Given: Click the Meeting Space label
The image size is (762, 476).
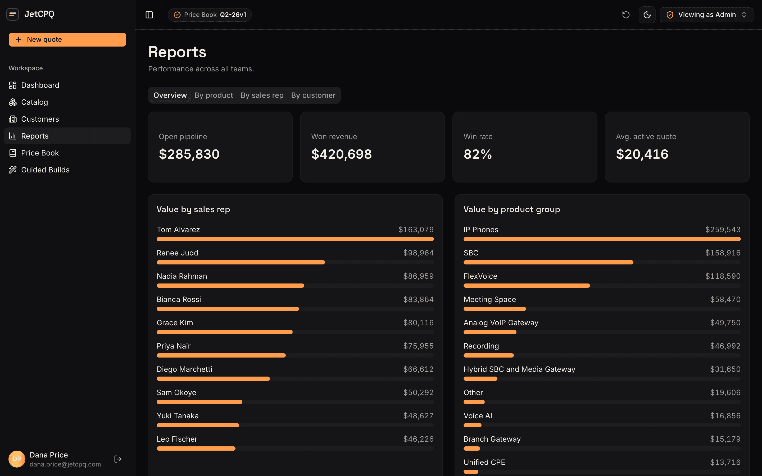Looking at the screenshot, I should pos(490,299).
